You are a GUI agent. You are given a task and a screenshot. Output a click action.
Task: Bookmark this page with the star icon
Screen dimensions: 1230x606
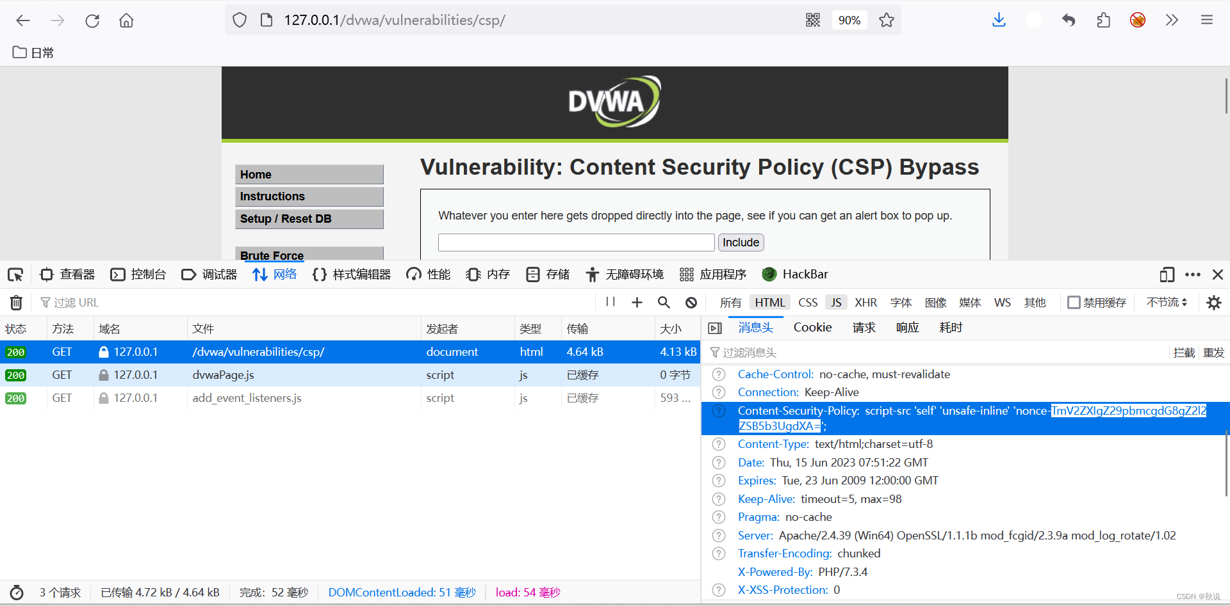[x=887, y=20]
